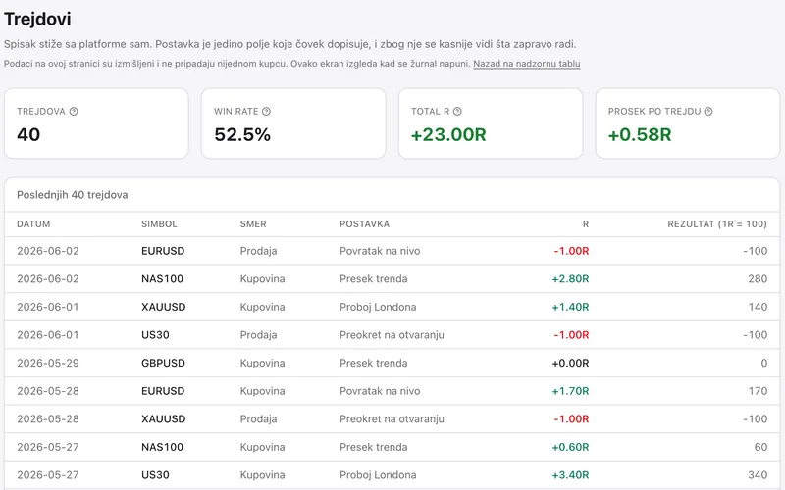Click the +1.70R value
The width and height of the screenshot is (785, 490).
(x=570, y=391)
